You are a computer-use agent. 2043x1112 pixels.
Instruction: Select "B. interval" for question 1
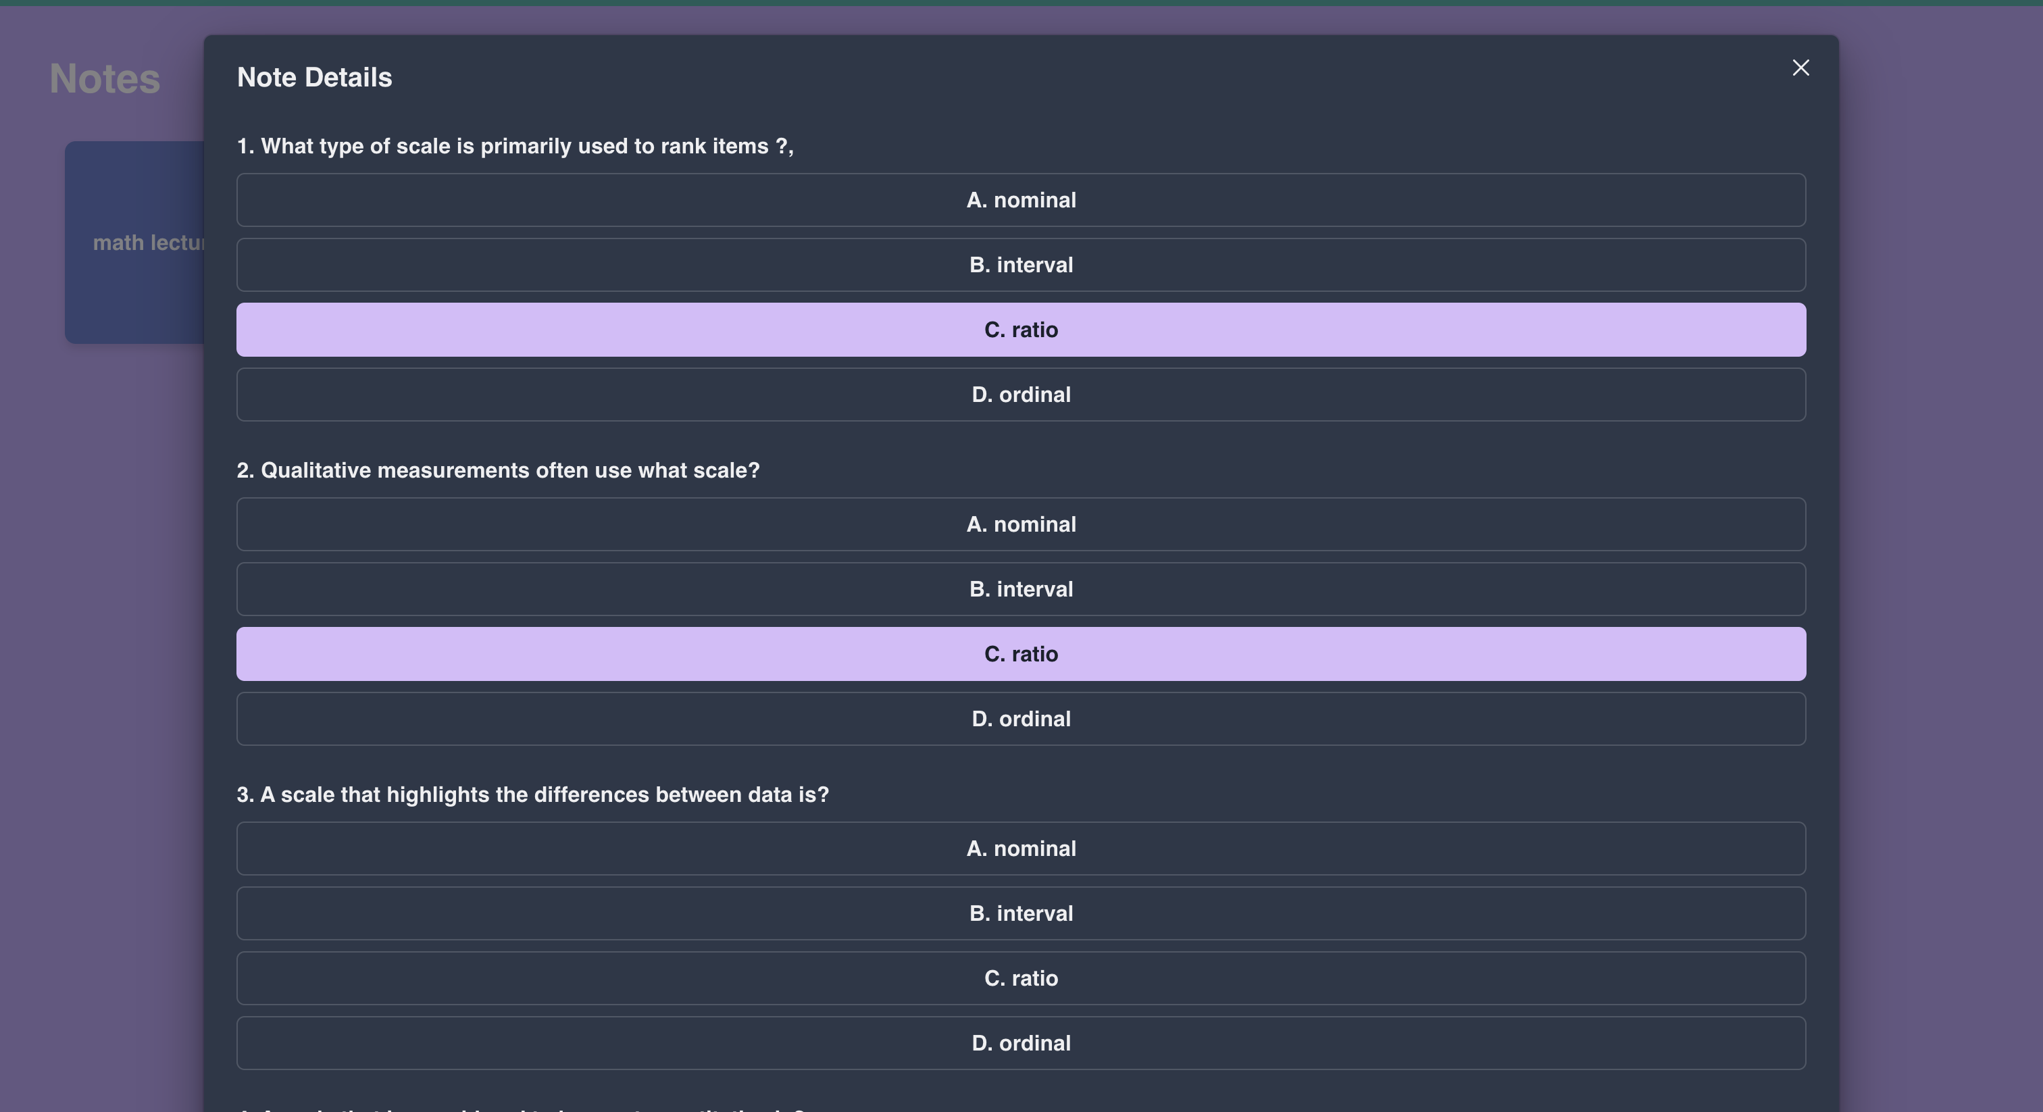coord(1022,264)
